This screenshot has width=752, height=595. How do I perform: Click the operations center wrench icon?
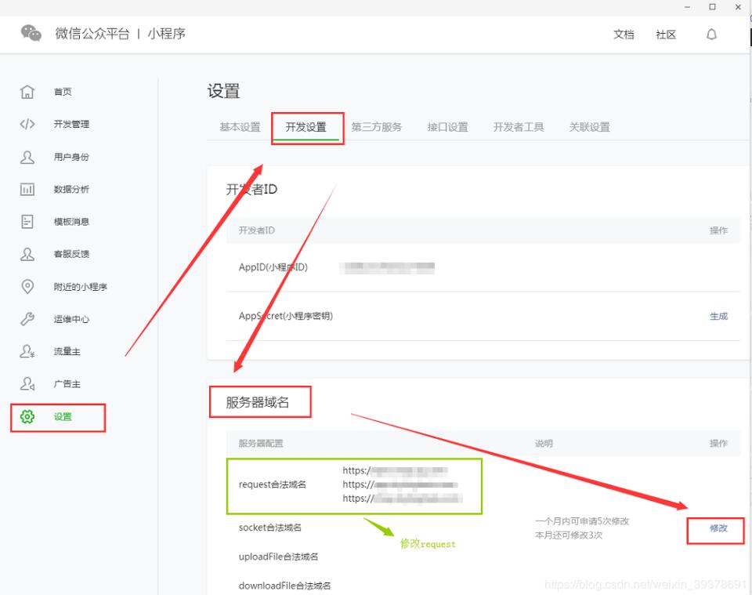[27, 319]
